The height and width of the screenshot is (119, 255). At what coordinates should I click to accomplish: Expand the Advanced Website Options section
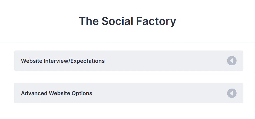[129, 93]
